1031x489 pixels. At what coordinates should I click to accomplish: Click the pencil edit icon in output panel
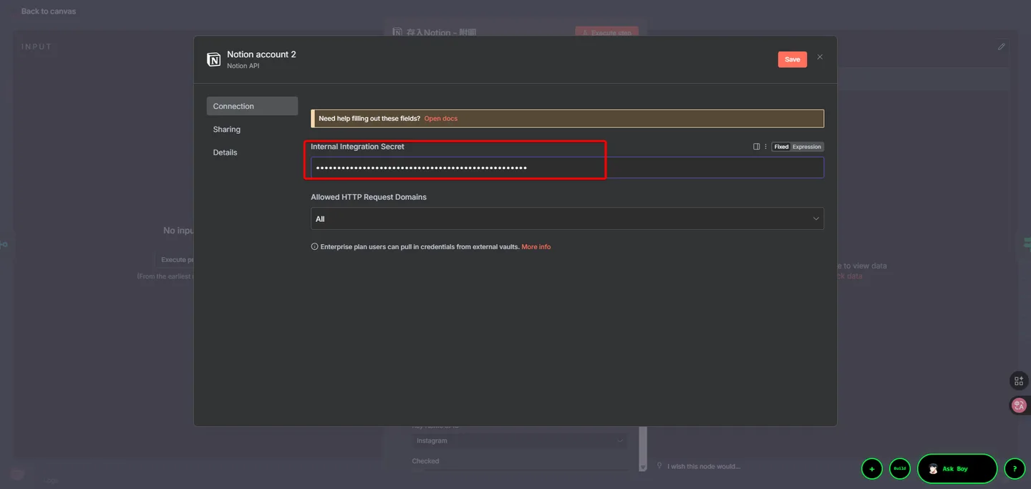(1002, 47)
